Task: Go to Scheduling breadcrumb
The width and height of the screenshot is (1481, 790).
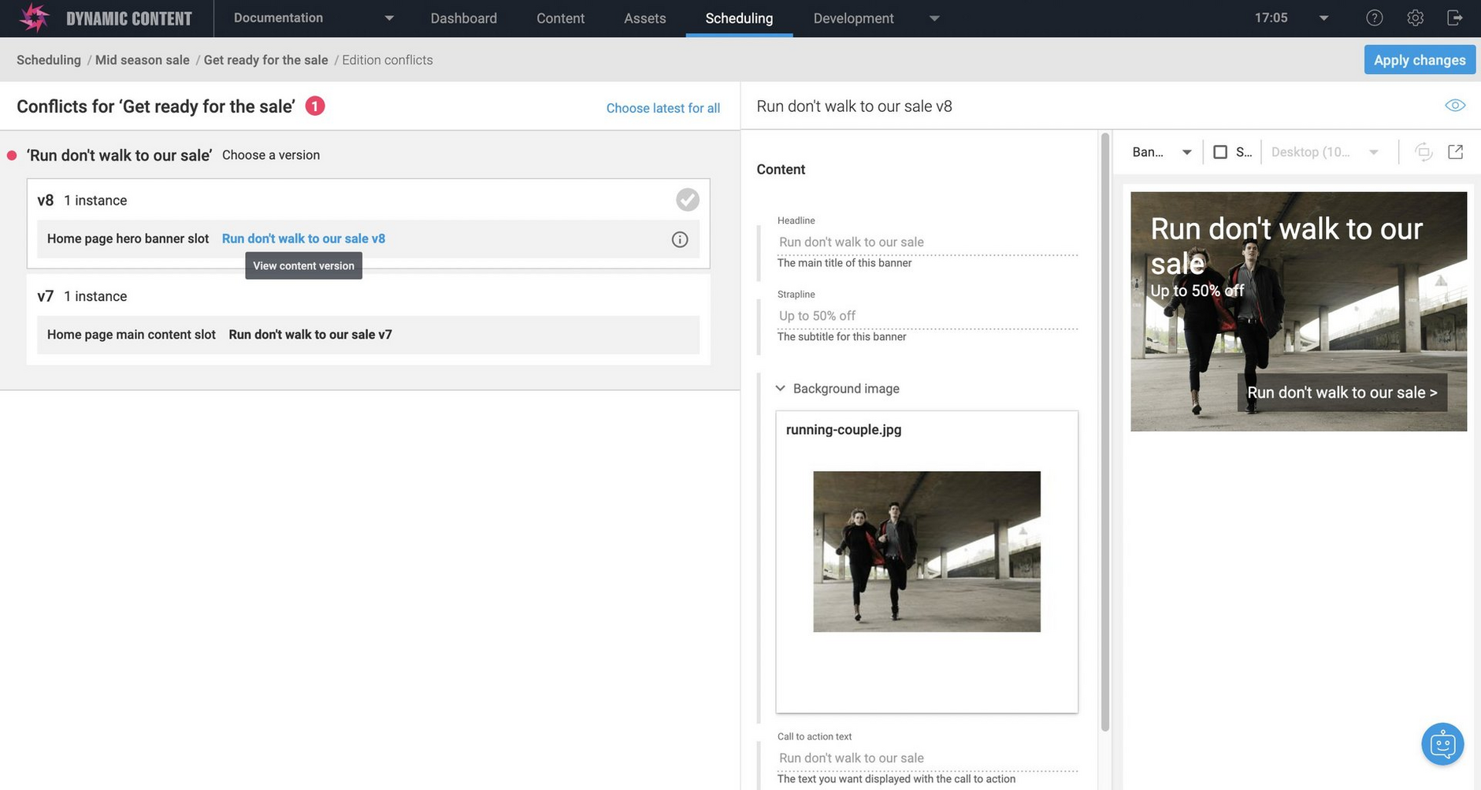Action: click(49, 60)
